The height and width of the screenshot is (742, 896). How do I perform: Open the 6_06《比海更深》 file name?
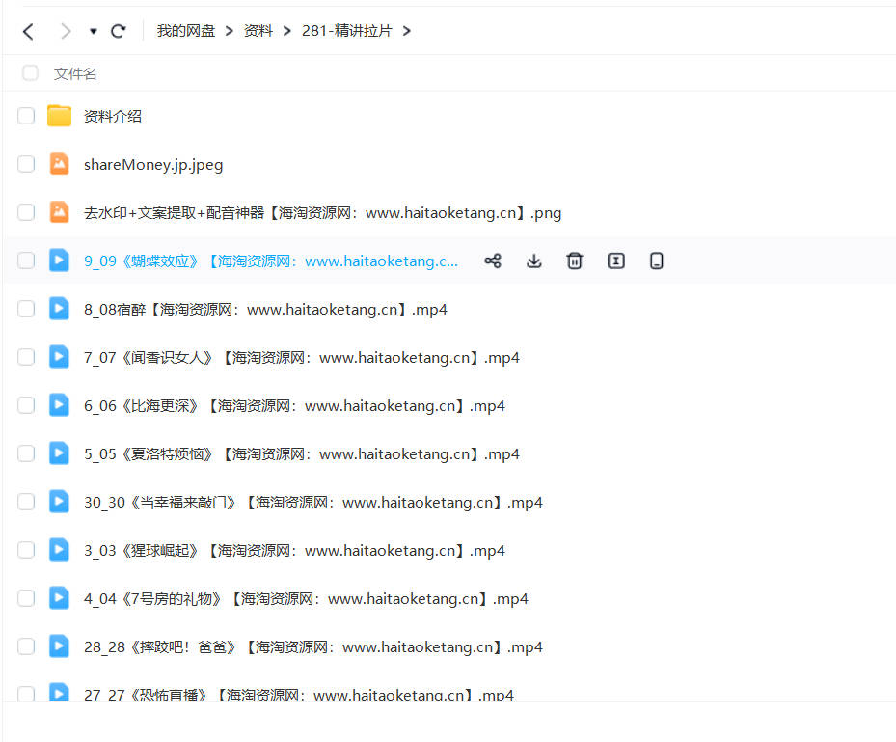pos(294,406)
